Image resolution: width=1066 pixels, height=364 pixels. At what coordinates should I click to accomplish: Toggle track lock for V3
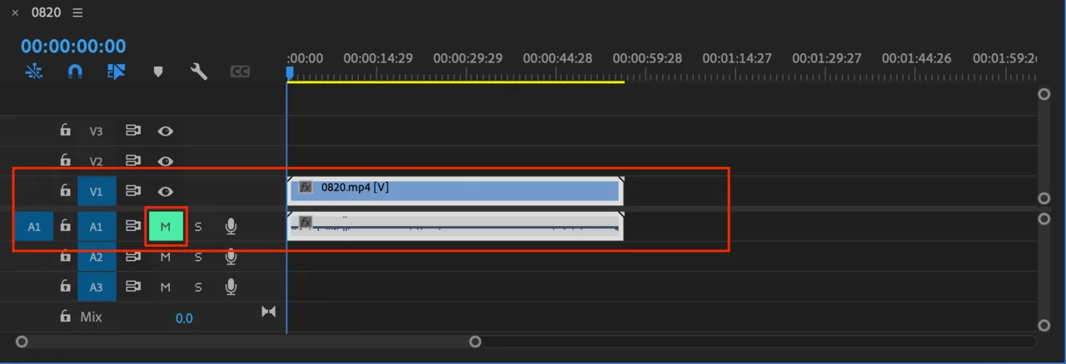coord(65,130)
